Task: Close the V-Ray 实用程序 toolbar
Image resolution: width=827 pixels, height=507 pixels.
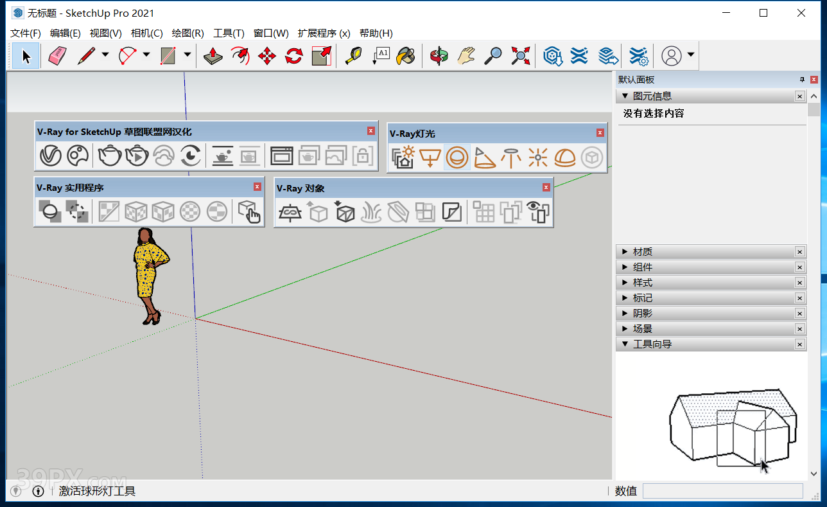Action: 257,187
